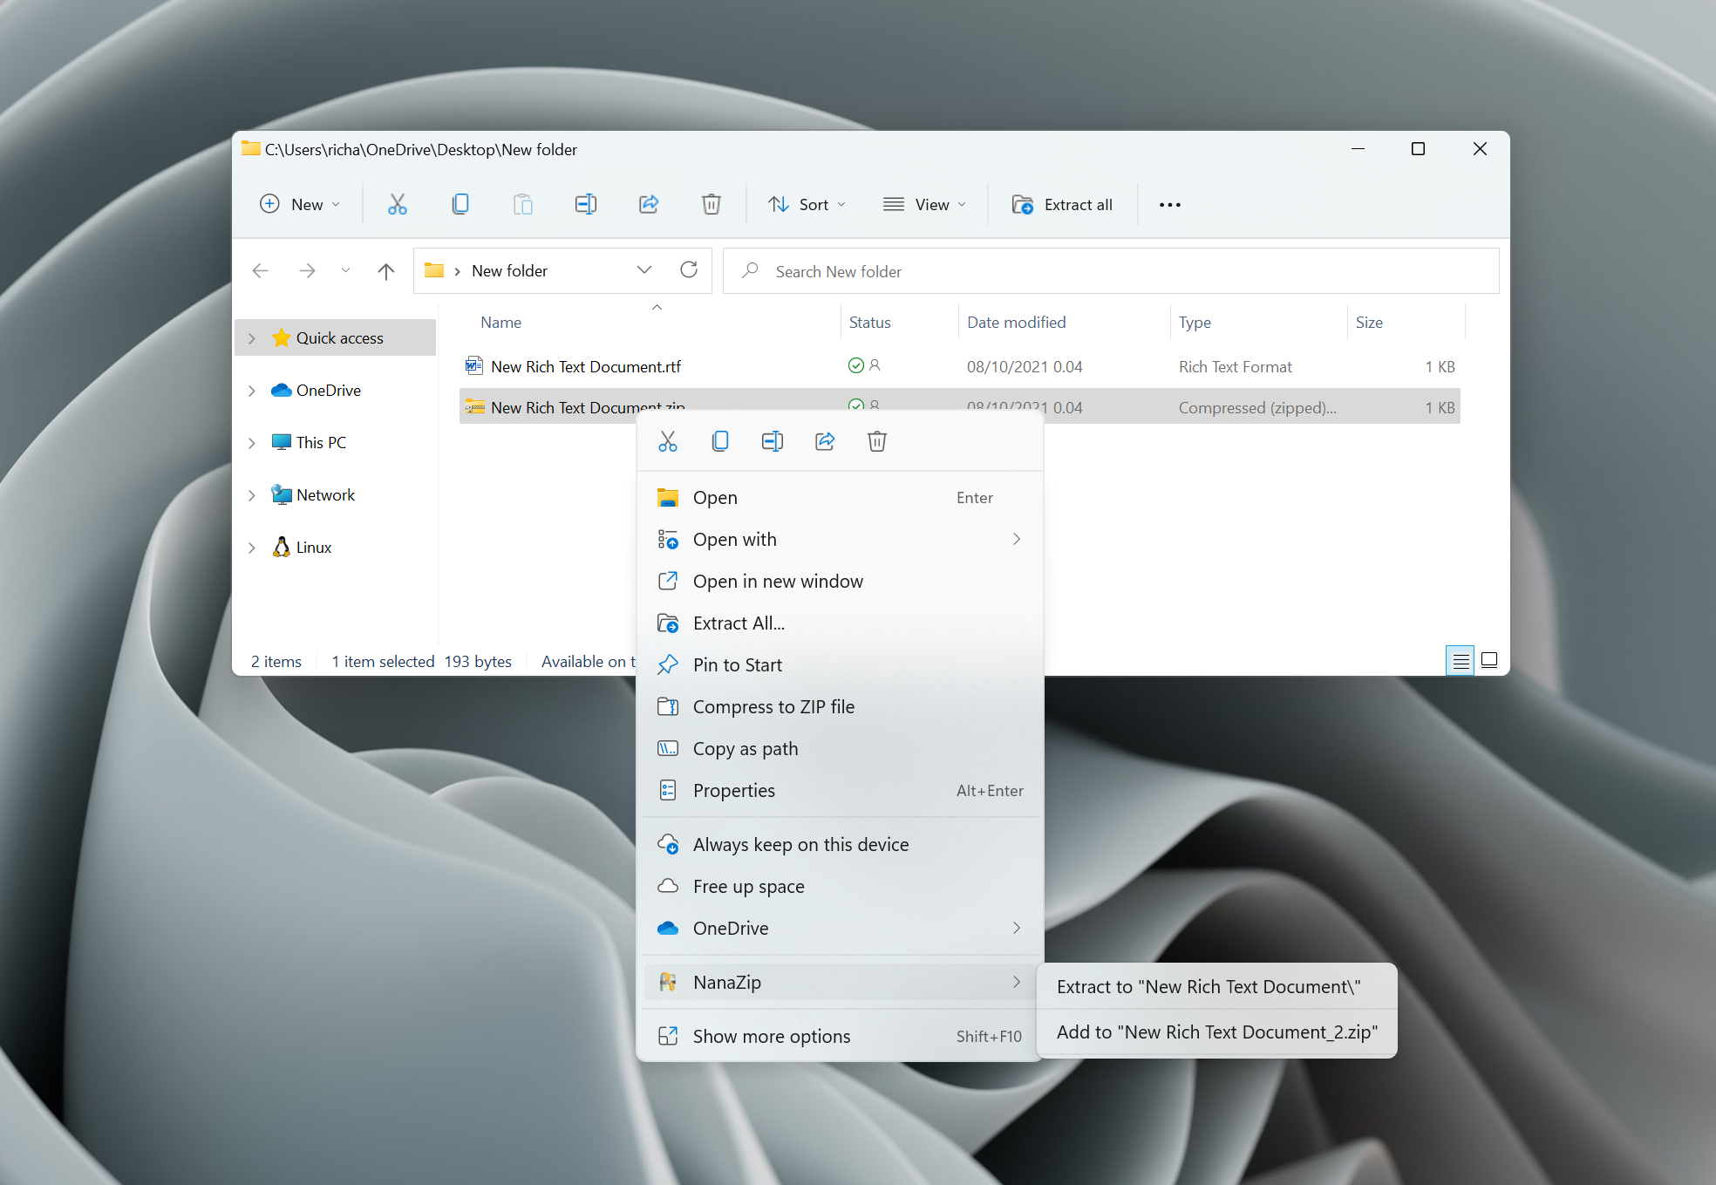The width and height of the screenshot is (1716, 1185).
Task: Open the New item dropdown
Action: pos(300,204)
